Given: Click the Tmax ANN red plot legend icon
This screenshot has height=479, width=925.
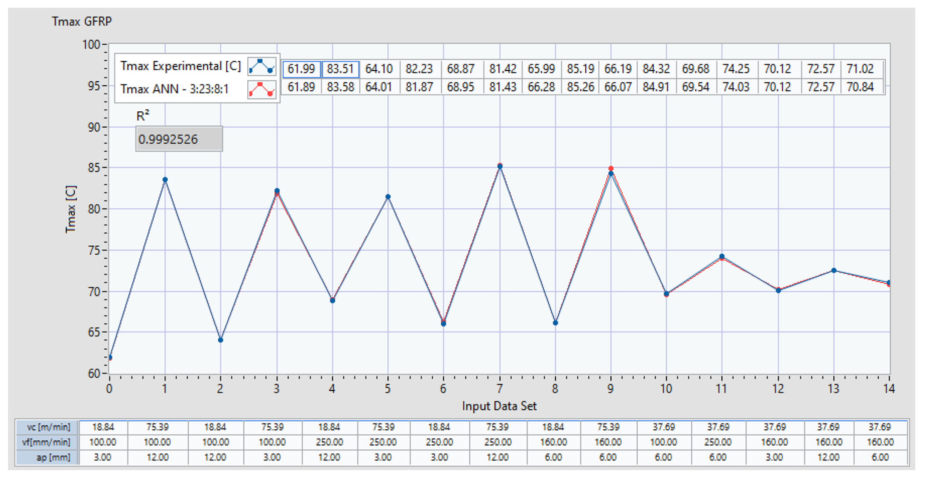Looking at the screenshot, I should click(x=261, y=89).
